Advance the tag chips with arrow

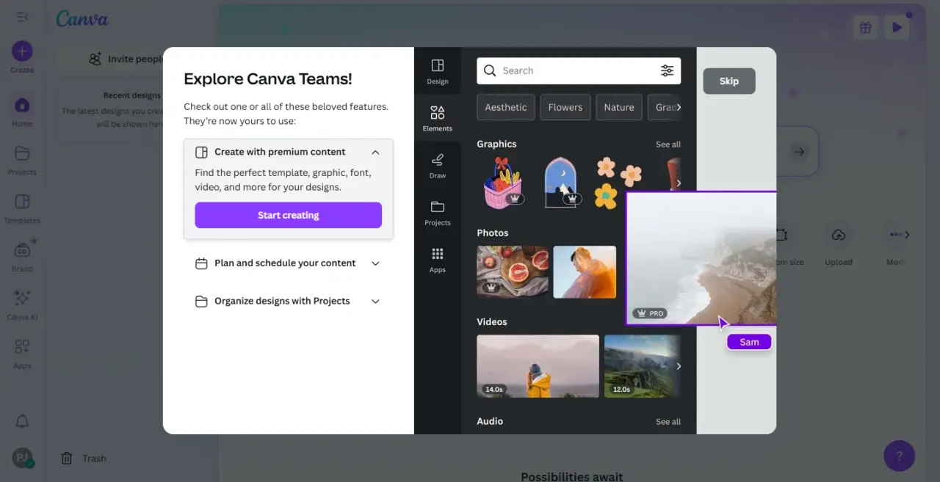679,107
